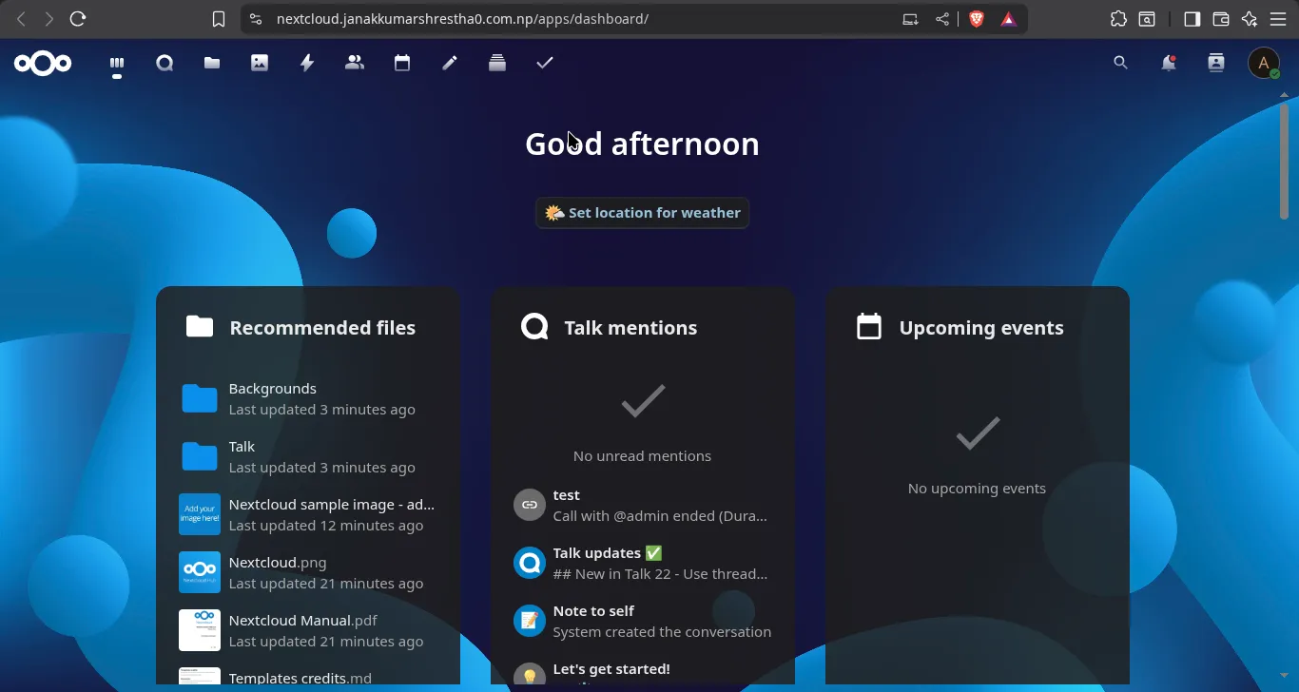Open the Tasks checkmark icon

545,63
